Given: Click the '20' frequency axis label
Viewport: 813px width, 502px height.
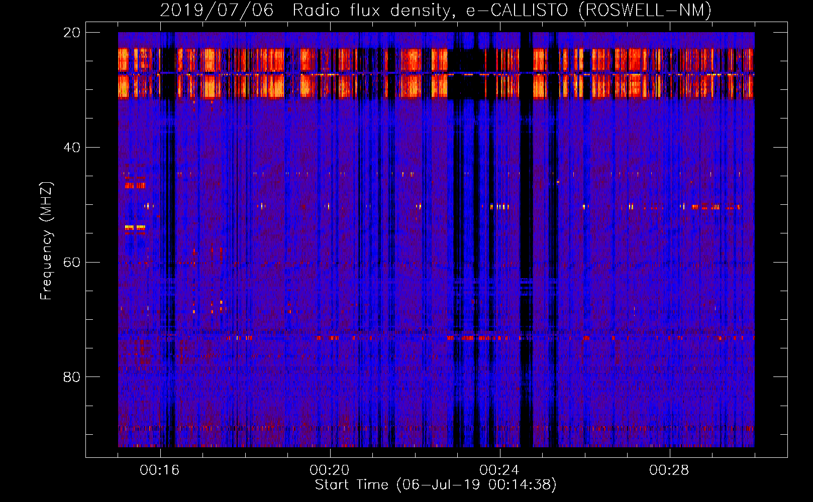Looking at the screenshot, I should click(72, 33).
